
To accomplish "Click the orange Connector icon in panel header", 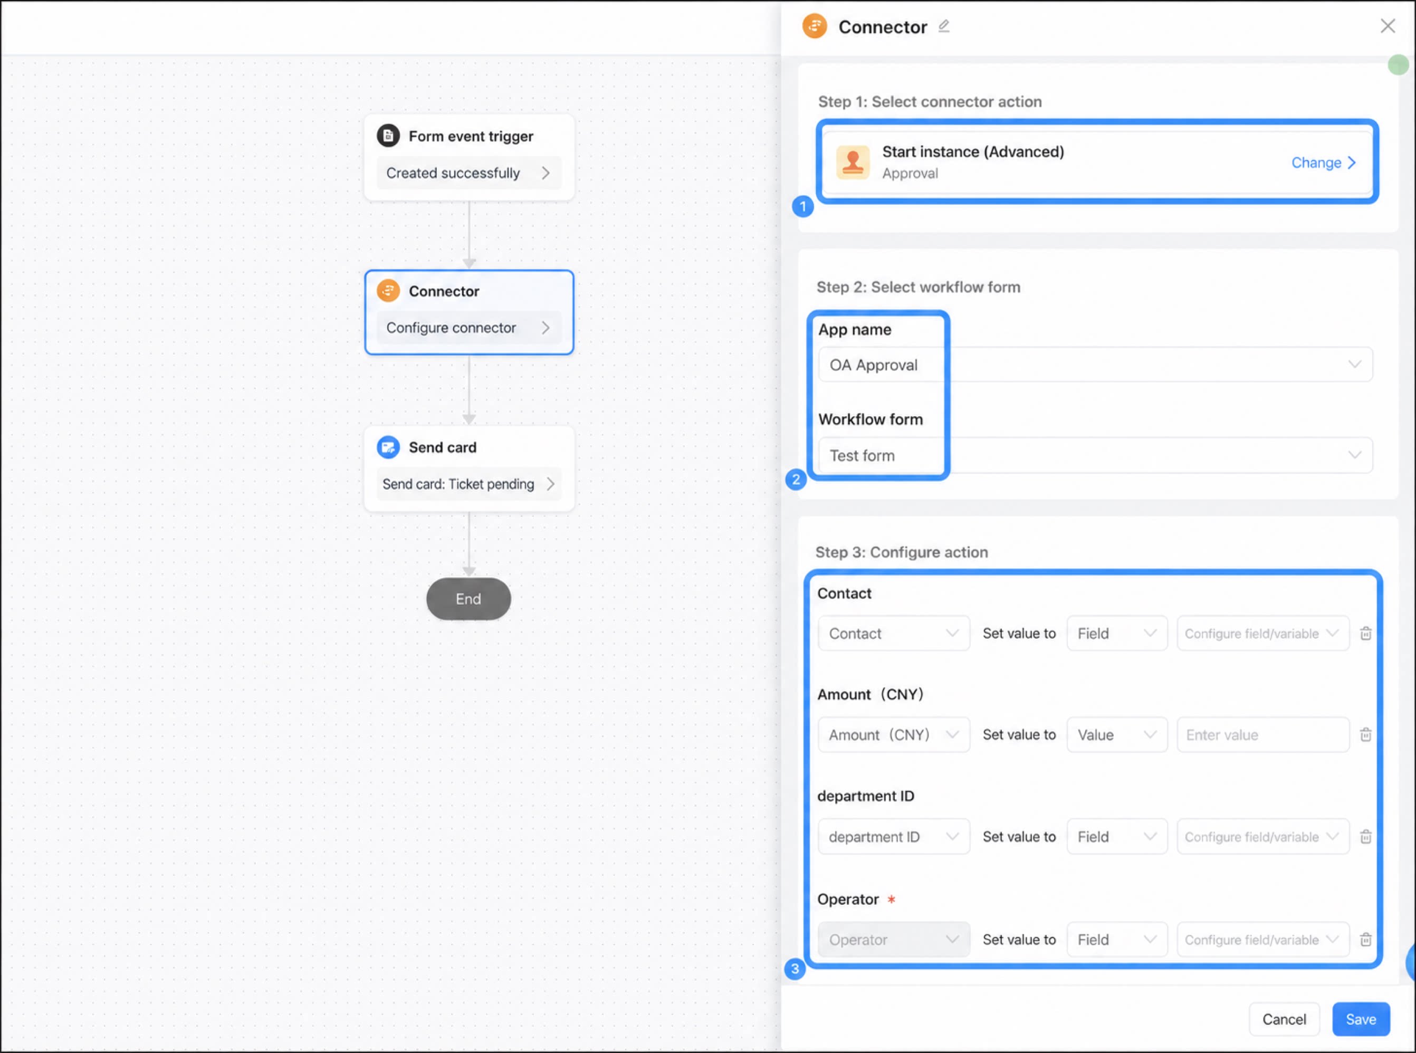I will point(815,26).
